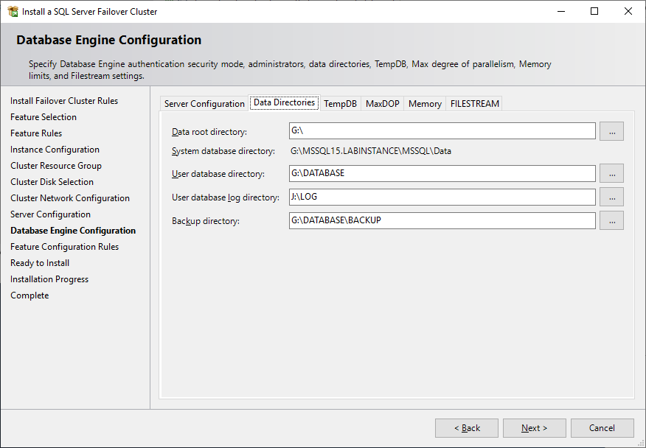Click the Database Engine Configuration page heading
The image size is (646, 448).
109,40
